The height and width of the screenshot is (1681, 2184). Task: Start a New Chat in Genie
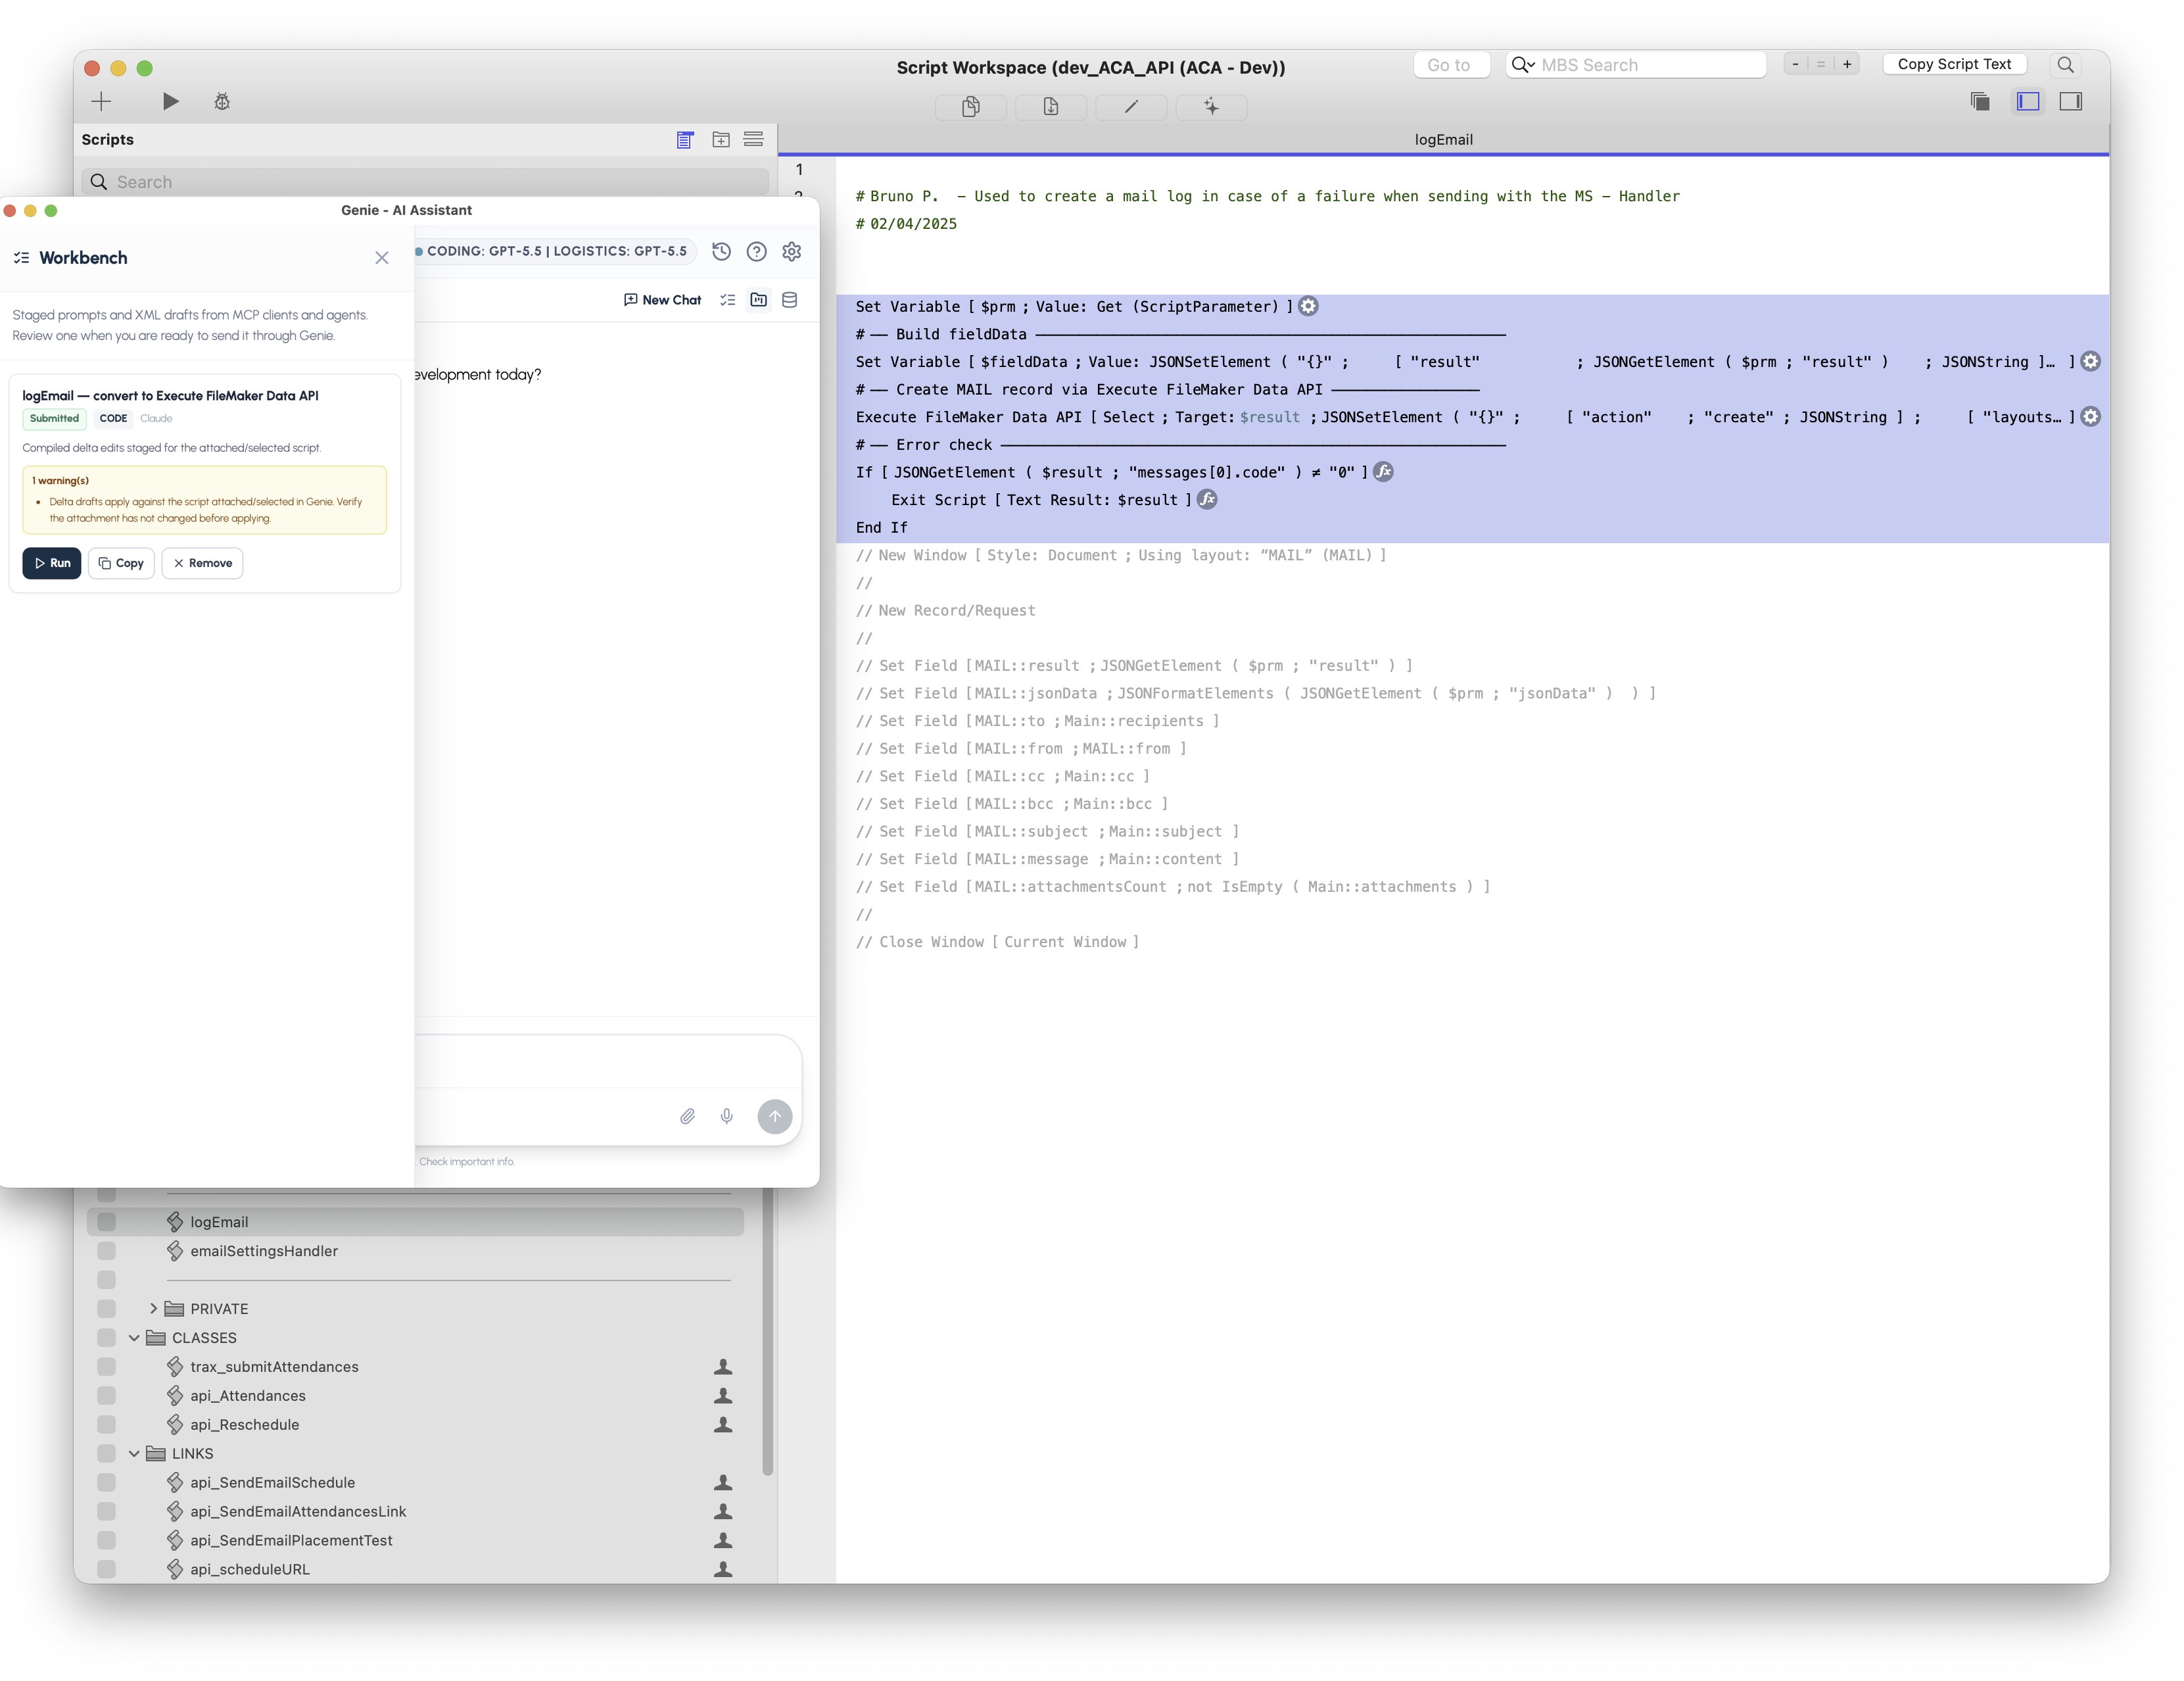pos(662,300)
